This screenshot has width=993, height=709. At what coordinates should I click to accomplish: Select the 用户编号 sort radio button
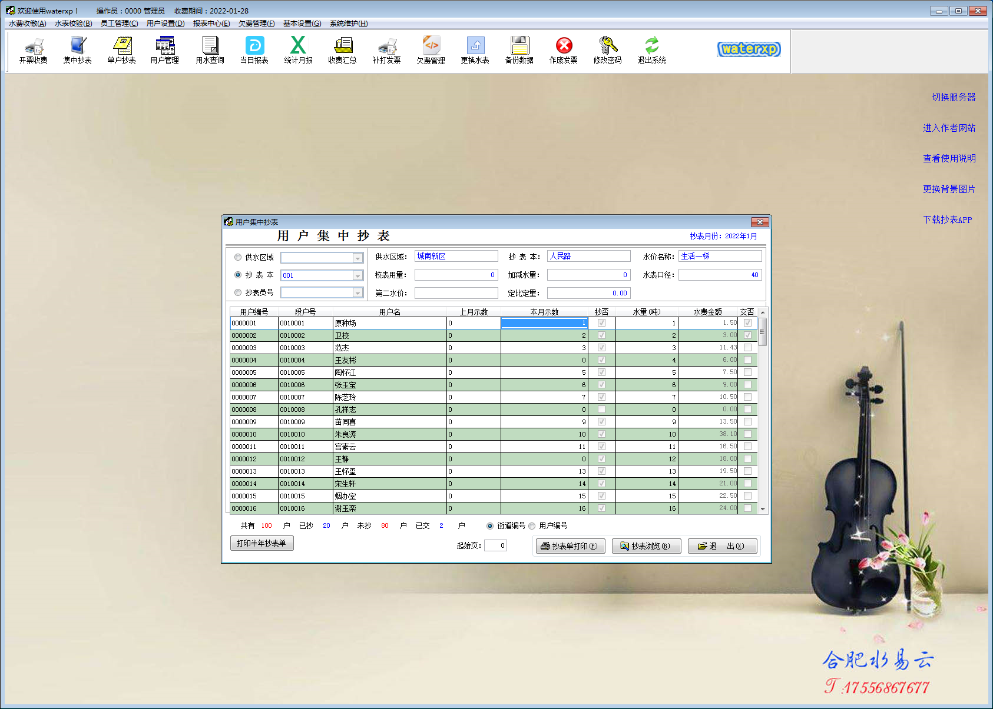[532, 526]
